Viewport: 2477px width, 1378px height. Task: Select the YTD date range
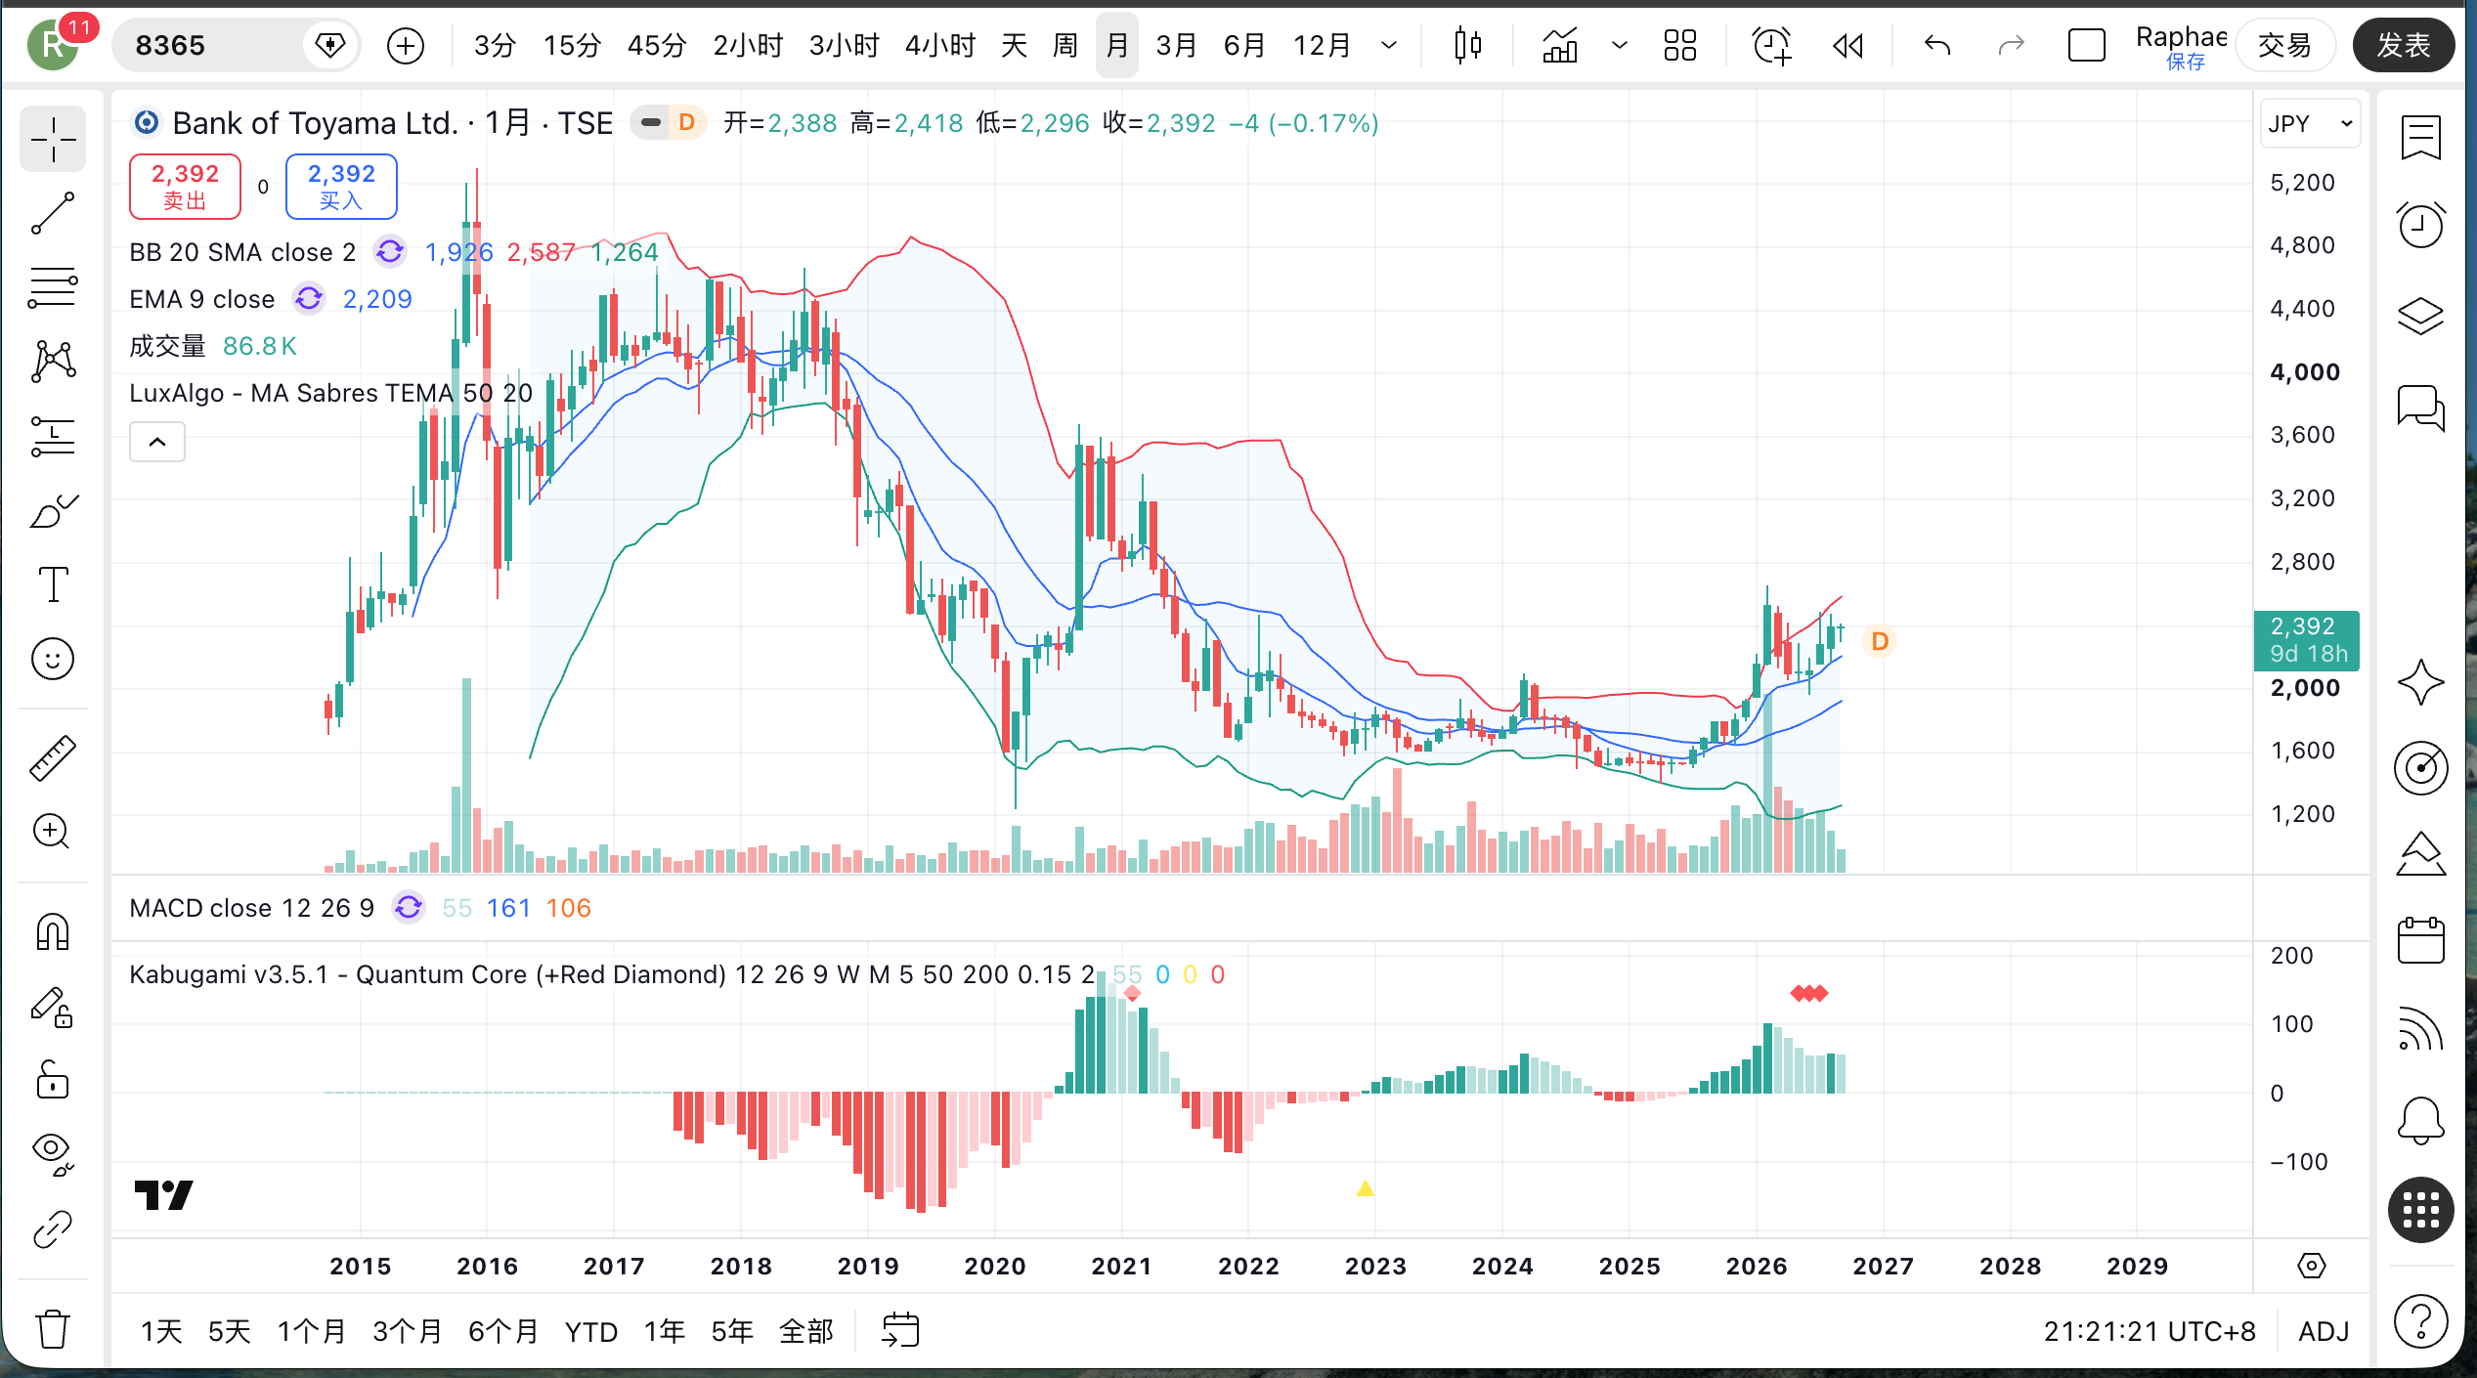coord(590,1331)
